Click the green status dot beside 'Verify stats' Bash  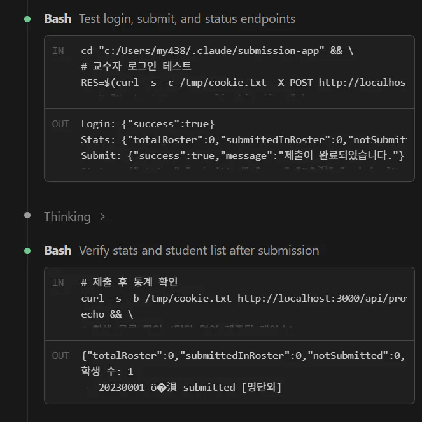pos(27,251)
